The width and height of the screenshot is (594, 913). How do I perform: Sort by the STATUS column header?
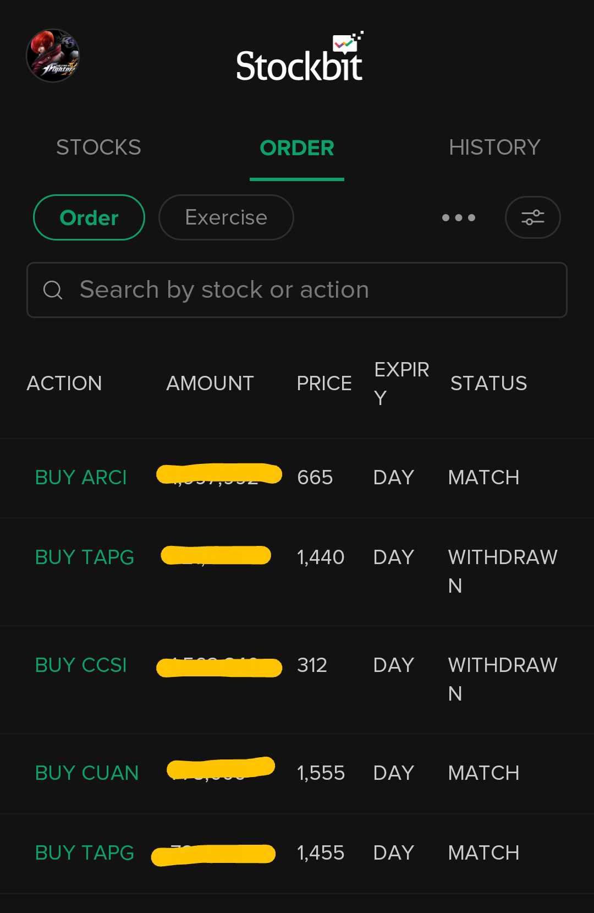(x=489, y=384)
